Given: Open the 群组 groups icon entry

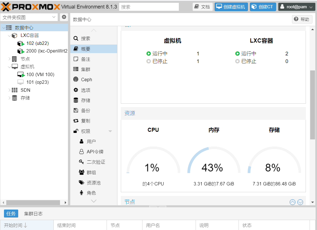Looking at the screenshot, I should pos(81,172).
